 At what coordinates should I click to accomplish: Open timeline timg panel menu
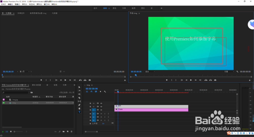pos(92,85)
